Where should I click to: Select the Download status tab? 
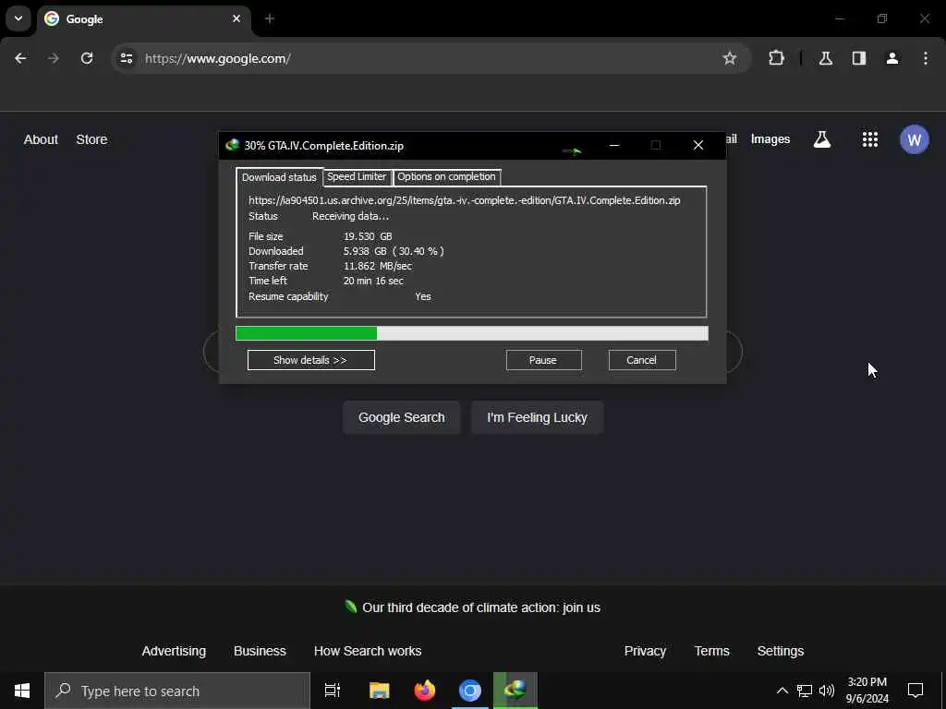[279, 177]
